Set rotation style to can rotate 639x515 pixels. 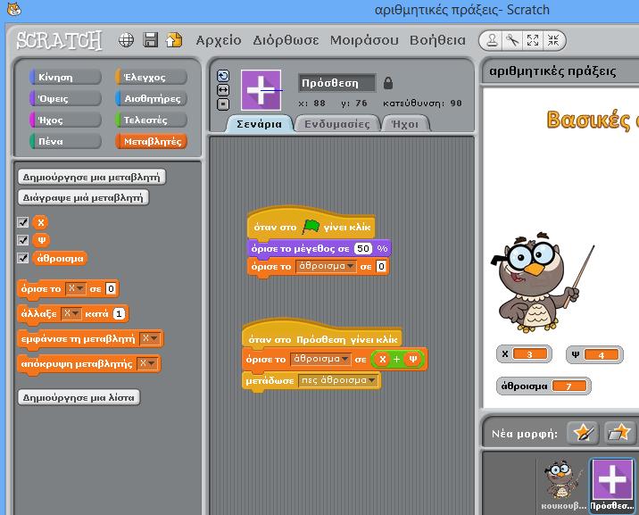[x=223, y=76]
